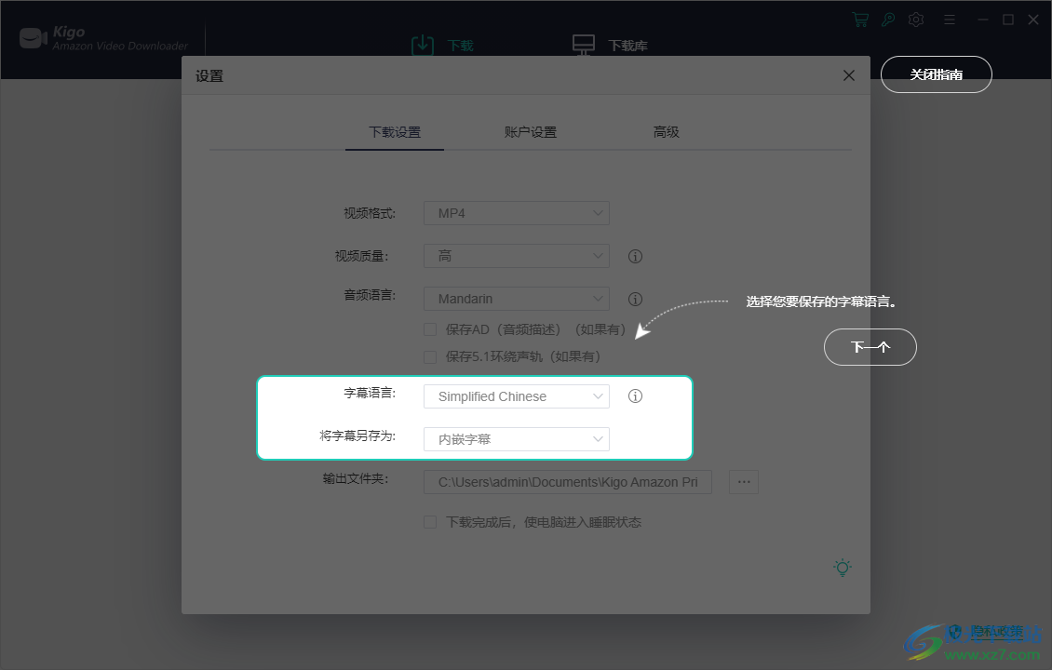Click the 音频语言 label
This screenshot has height=670, width=1052.
(370, 295)
